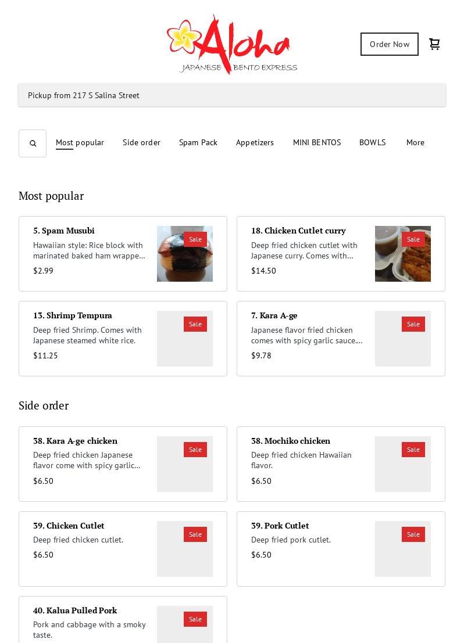Click the Order Now button
Image resolution: width=464 pixels, height=643 pixels.
(x=389, y=44)
